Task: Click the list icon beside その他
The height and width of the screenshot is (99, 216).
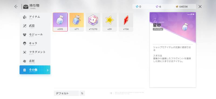Action: click(25, 70)
